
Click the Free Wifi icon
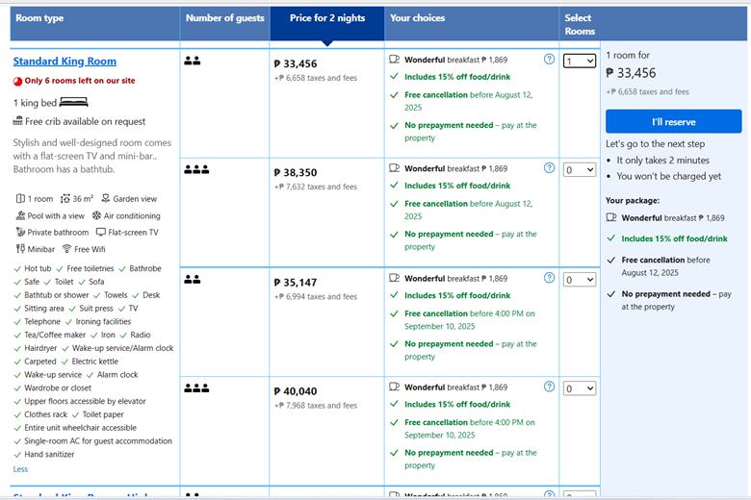67,249
